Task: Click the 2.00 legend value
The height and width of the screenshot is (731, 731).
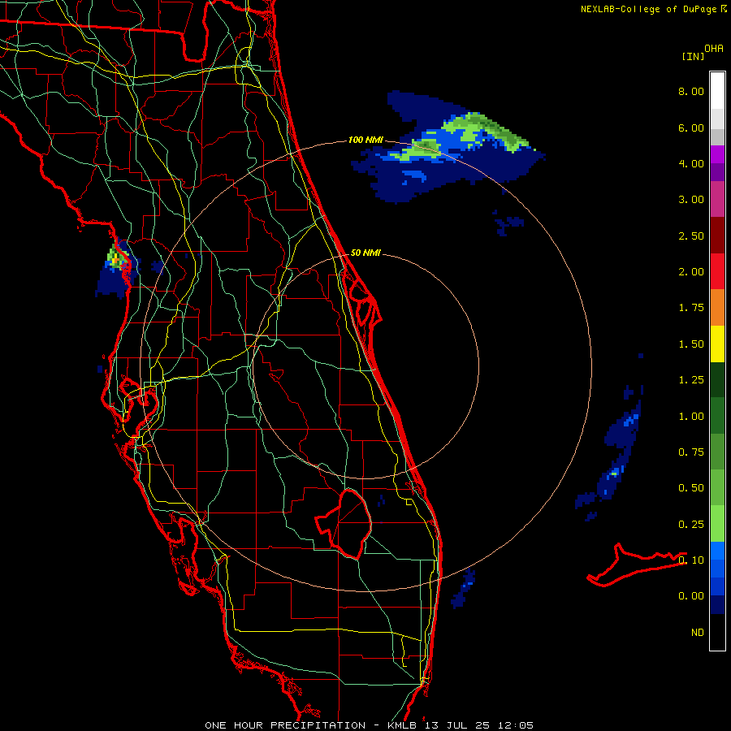Action: pos(691,272)
